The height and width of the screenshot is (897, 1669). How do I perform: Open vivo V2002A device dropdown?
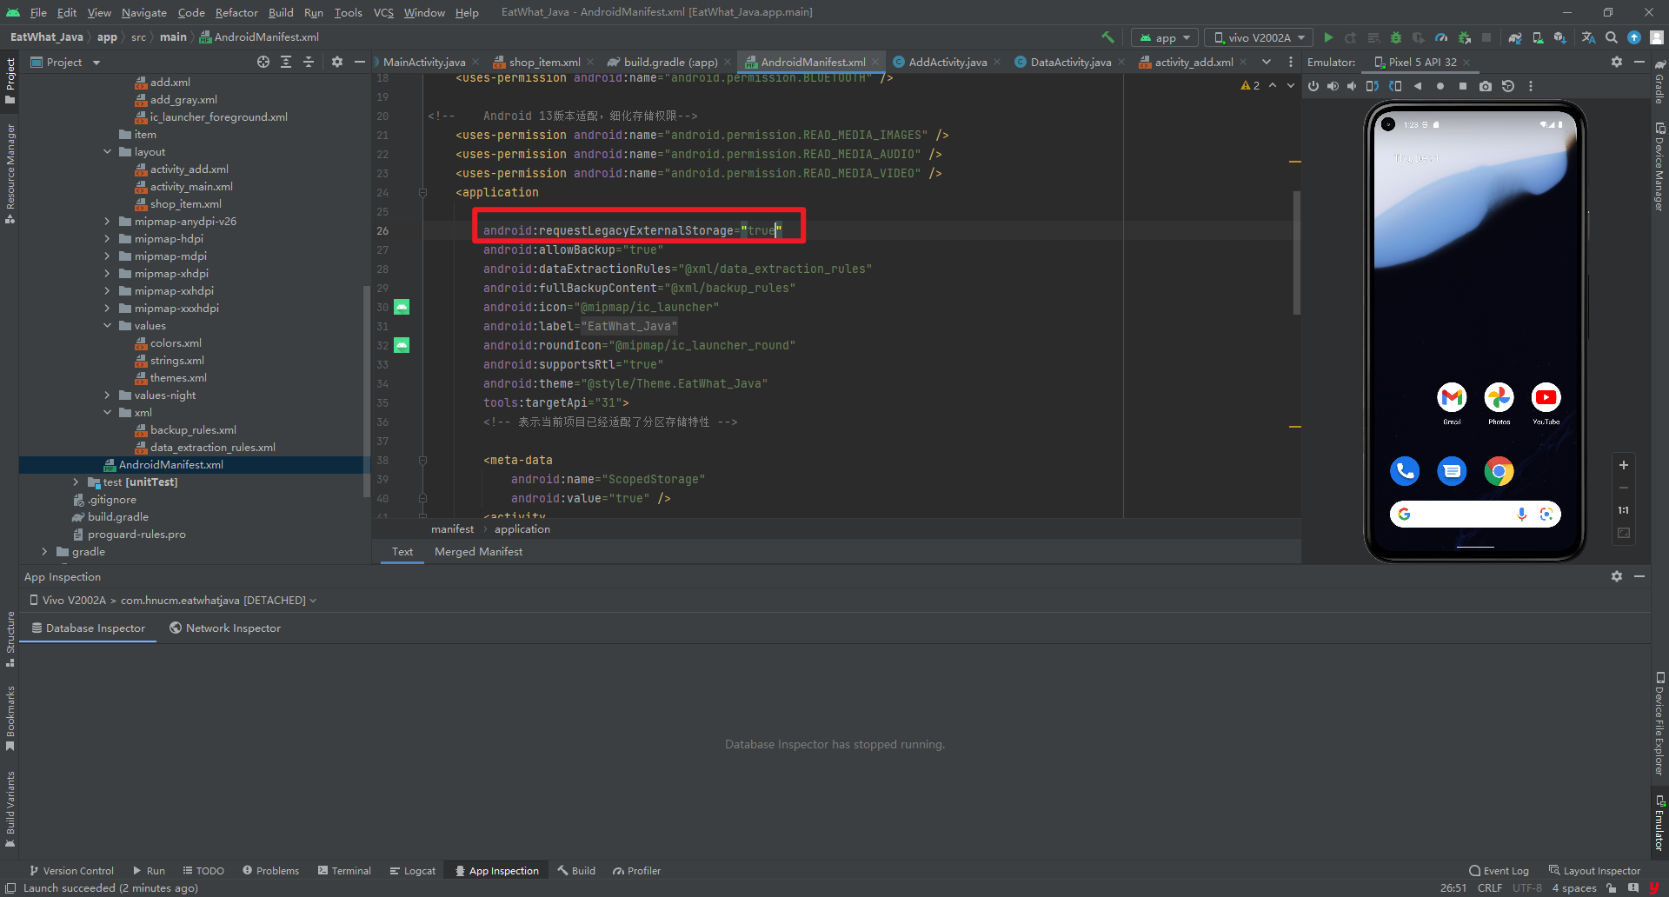click(x=1259, y=37)
